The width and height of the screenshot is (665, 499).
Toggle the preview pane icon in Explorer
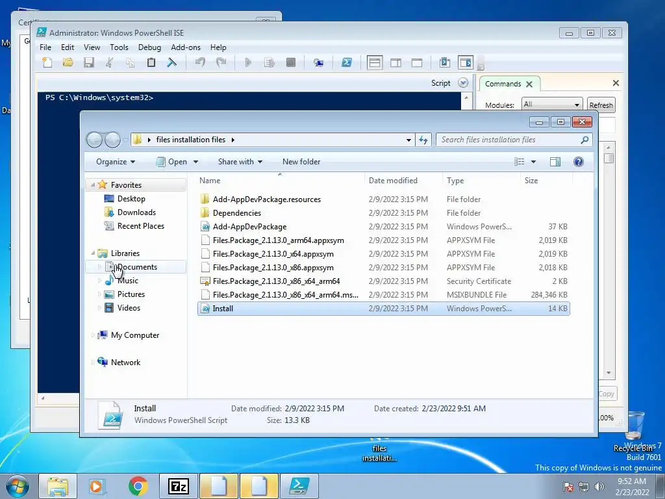point(555,162)
